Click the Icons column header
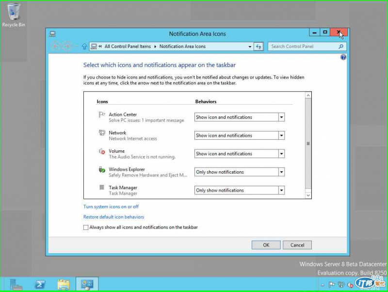 102,102
